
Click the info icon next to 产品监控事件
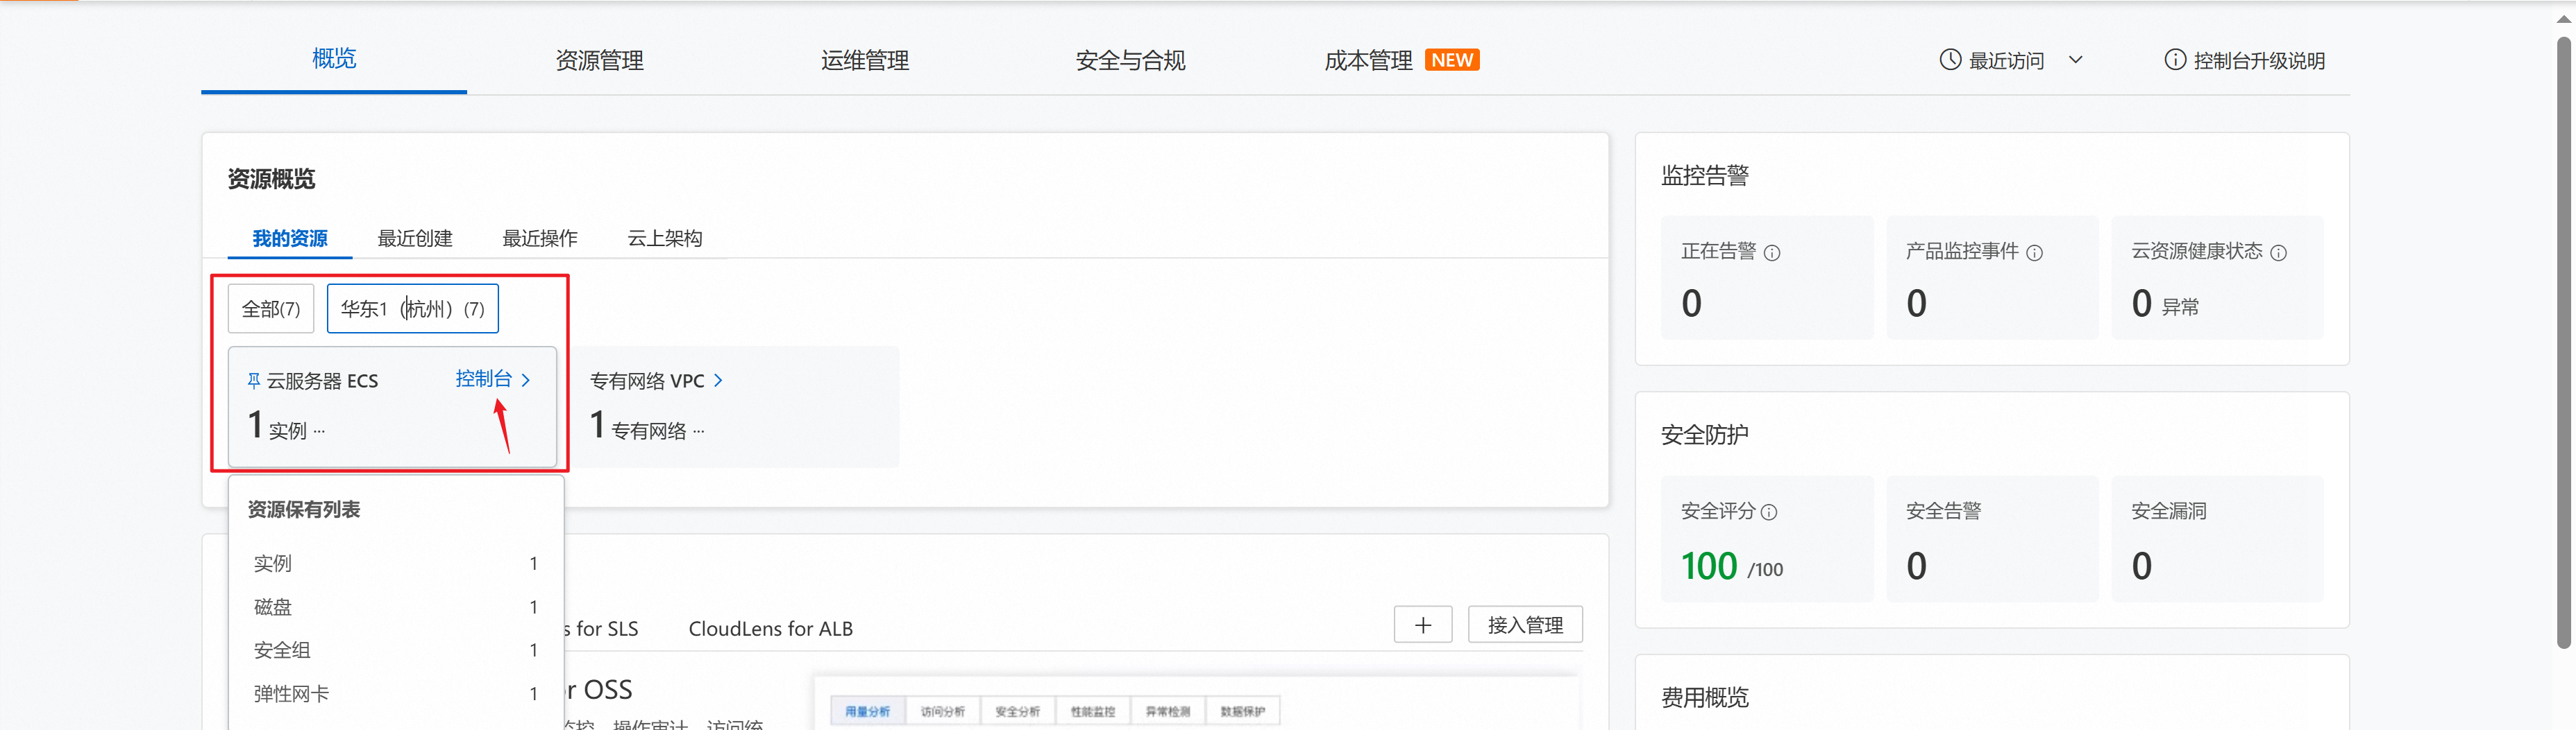(x=2034, y=252)
